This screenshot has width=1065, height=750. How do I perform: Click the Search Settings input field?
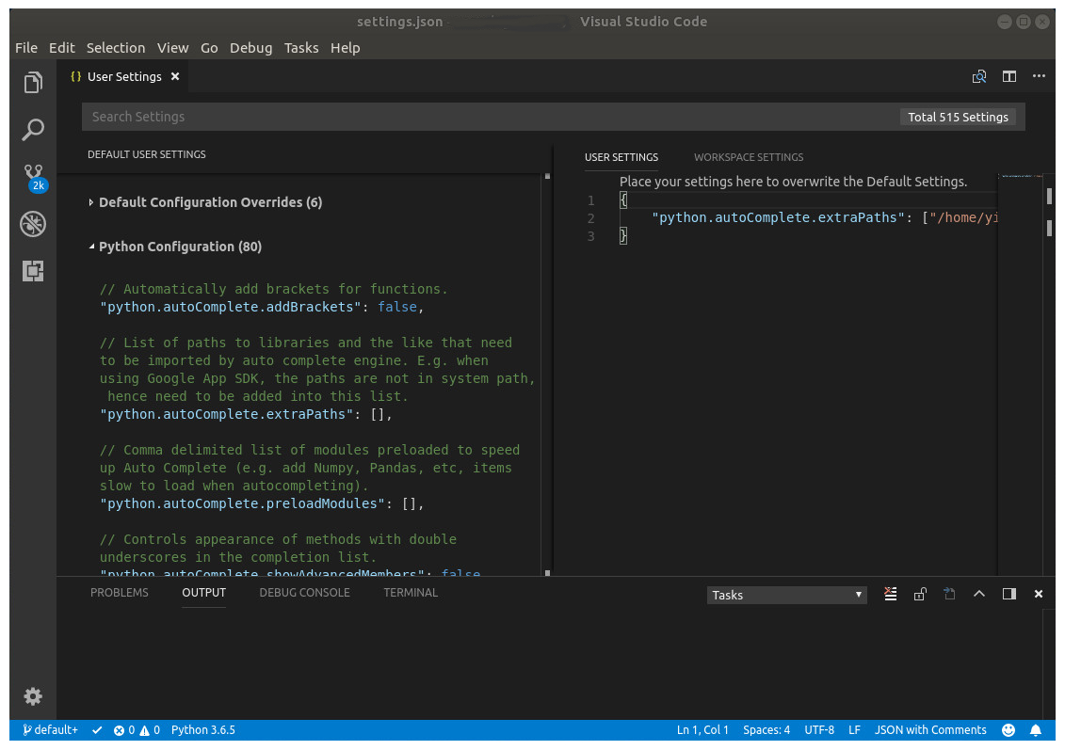click(x=490, y=117)
